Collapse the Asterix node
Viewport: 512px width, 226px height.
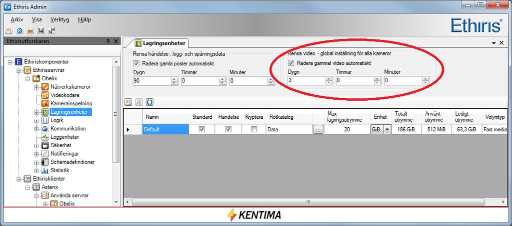tap(27, 187)
